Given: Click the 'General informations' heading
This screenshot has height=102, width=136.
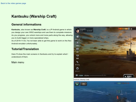Looking at the screenshot, I should [x=26, y=24].
